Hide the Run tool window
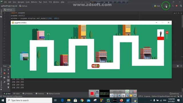The height and width of the screenshot is (103, 183). [x=181, y=66]
